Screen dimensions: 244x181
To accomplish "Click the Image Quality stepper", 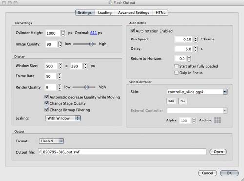I will point(60,44).
